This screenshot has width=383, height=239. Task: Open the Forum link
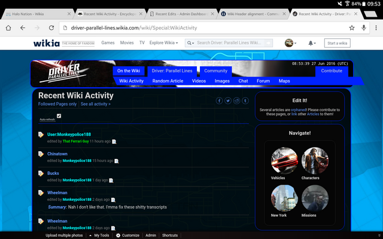(263, 81)
